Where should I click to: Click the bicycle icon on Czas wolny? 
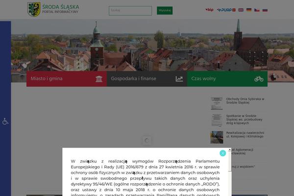click(x=259, y=79)
